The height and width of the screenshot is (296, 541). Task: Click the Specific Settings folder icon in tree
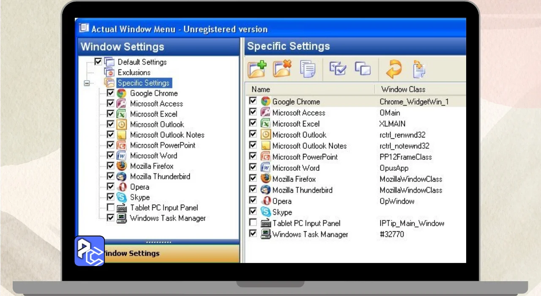pyautogui.click(x=109, y=83)
